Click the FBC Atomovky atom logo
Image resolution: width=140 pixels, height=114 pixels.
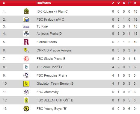tap(26, 92)
